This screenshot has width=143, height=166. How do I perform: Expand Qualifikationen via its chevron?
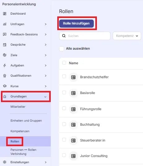45,76
